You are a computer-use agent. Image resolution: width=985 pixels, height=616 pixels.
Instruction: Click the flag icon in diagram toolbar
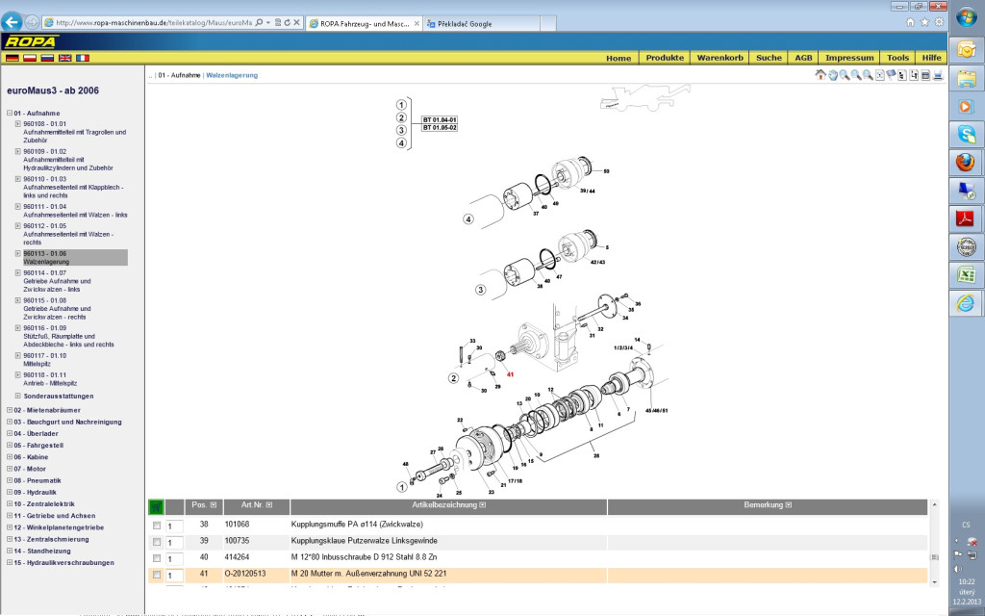(x=891, y=75)
